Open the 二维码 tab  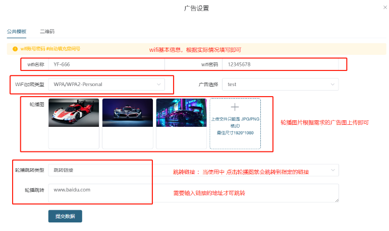[47, 31]
